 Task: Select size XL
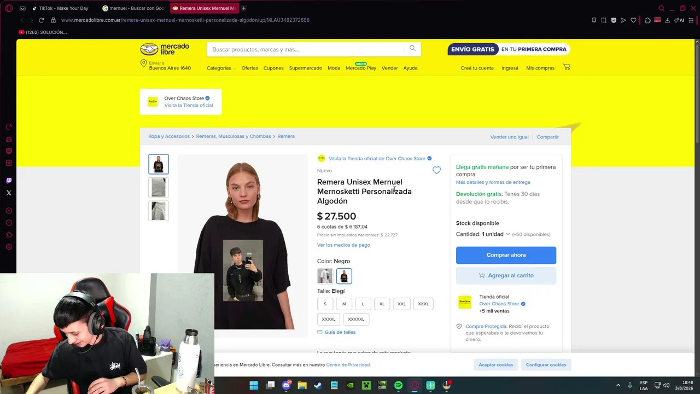pyautogui.click(x=382, y=304)
